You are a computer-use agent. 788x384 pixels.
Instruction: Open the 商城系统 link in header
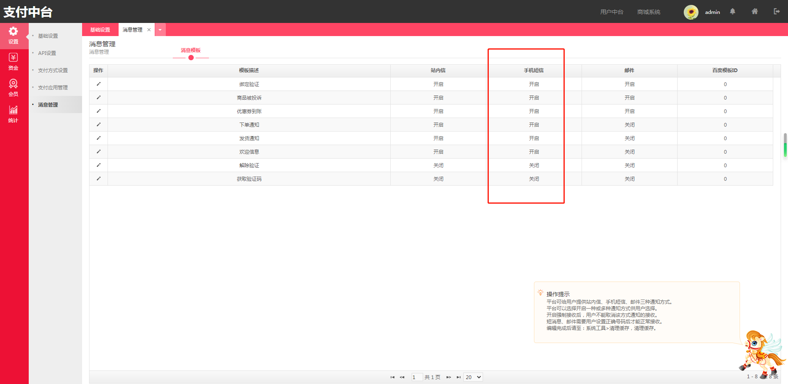click(x=648, y=12)
